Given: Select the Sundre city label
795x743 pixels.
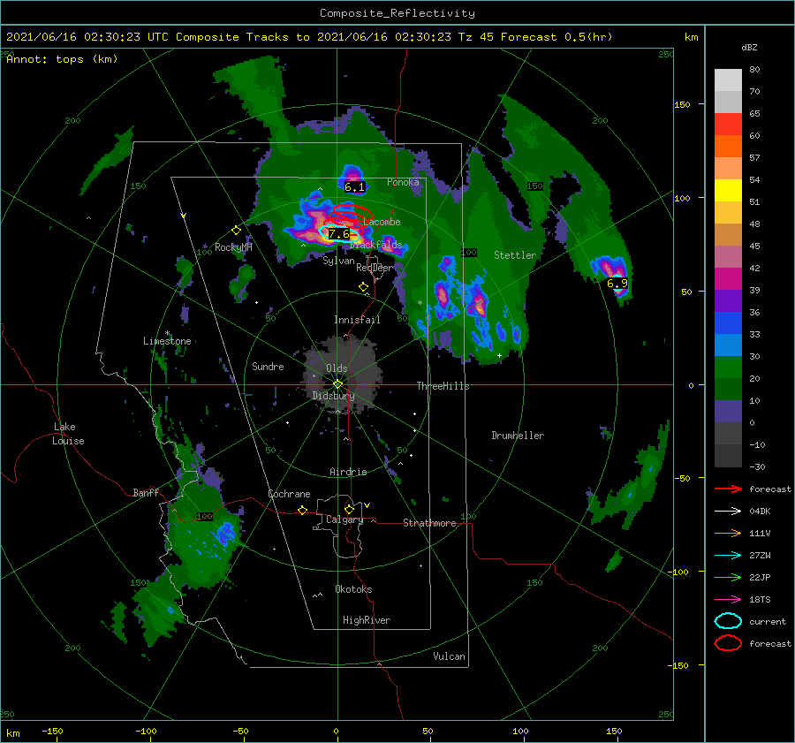Looking at the screenshot, I should pos(268,367).
